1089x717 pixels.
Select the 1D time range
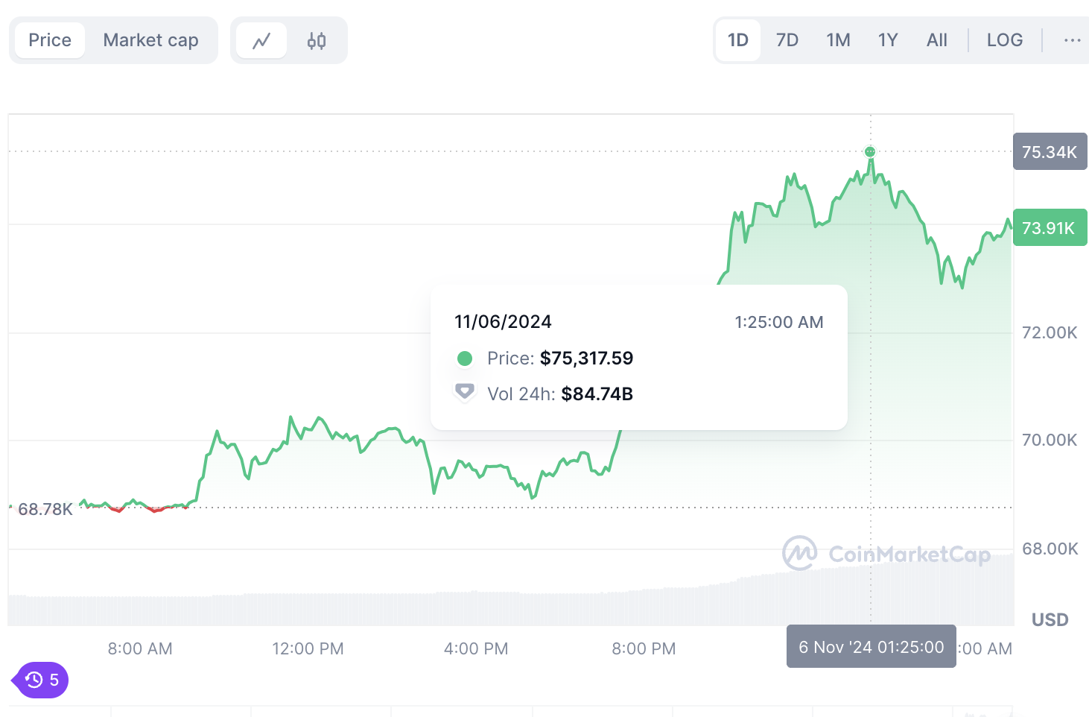tap(737, 40)
